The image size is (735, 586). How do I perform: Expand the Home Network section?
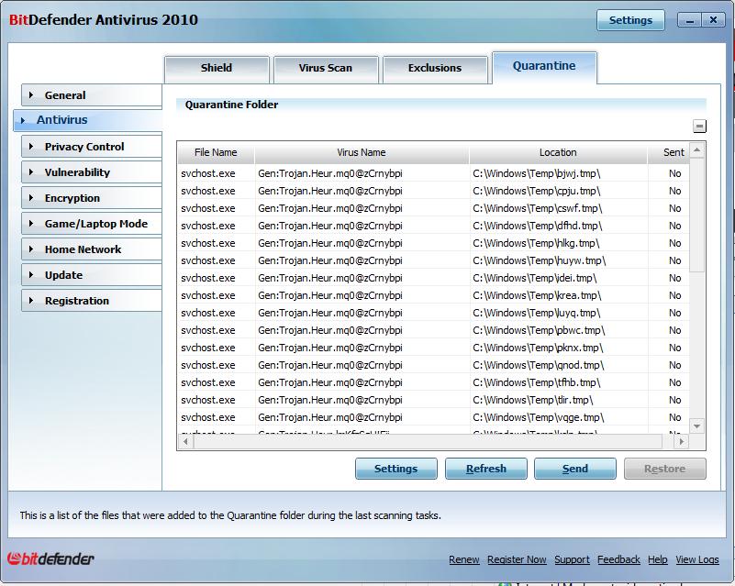click(x=92, y=249)
